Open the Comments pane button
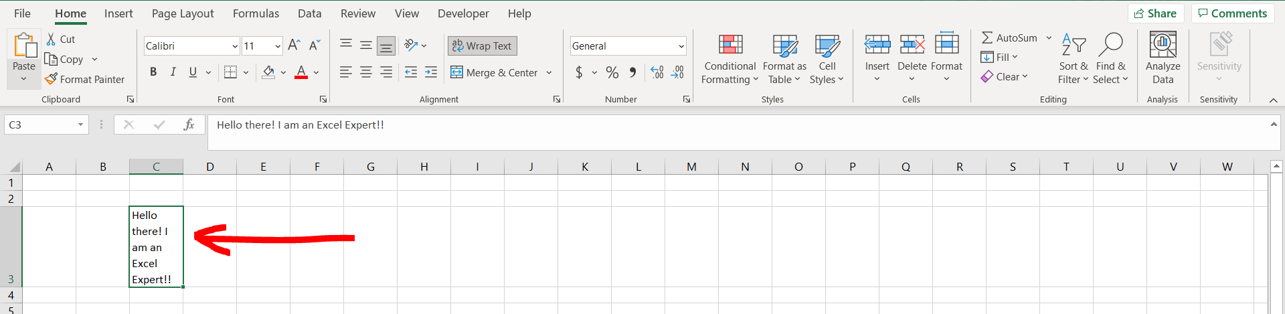 pyautogui.click(x=1232, y=13)
